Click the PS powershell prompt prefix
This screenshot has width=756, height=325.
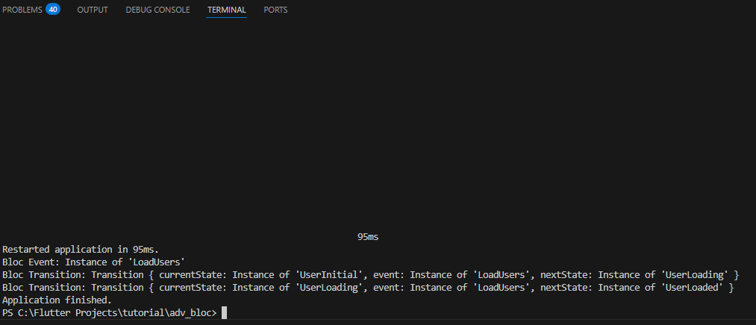pos(8,313)
